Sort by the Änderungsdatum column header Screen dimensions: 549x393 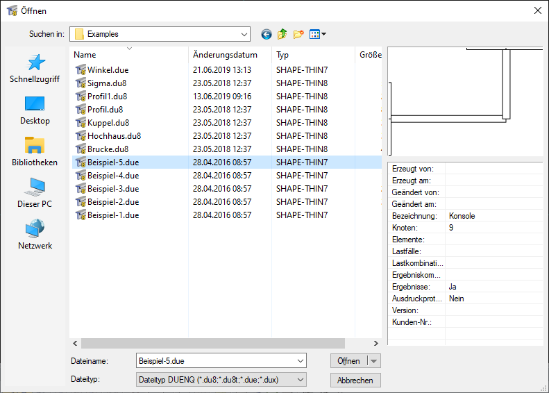(230, 55)
